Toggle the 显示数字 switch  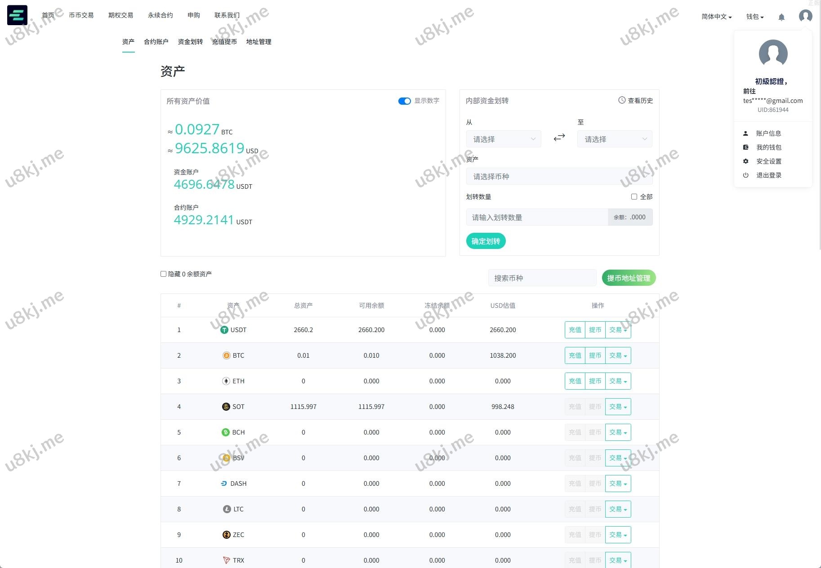404,101
